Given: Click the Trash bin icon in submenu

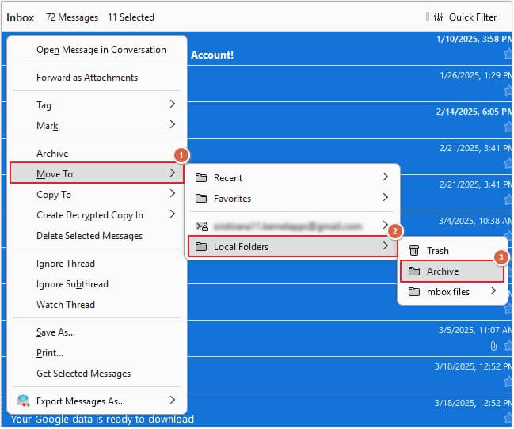Looking at the screenshot, I should point(414,251).
